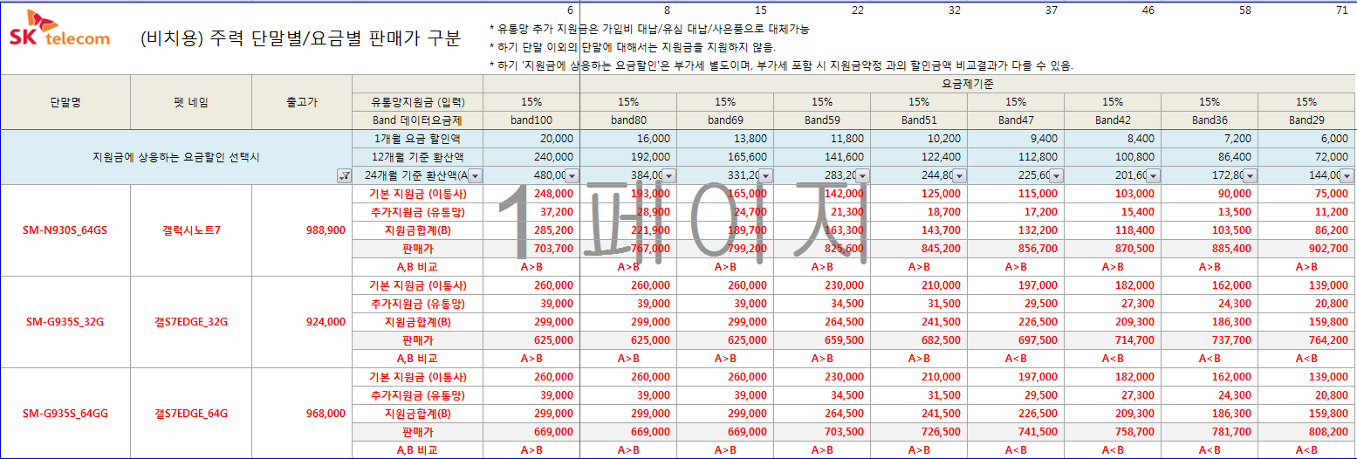Open filter dropdown on 24개월 기준 환산액 label cell

pyautogui.click(x=475, y=175)
